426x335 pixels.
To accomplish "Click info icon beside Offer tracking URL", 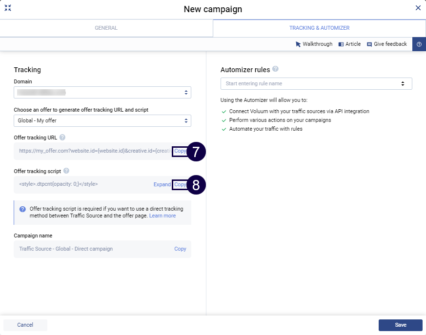I will 62,138.
